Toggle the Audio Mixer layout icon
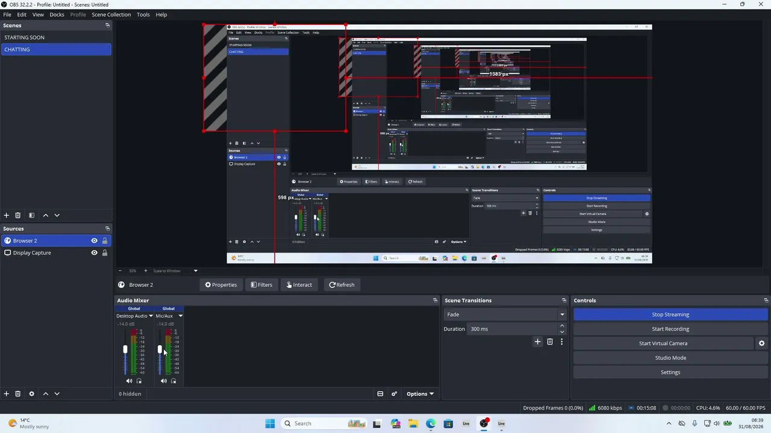 tap(380, 394)
